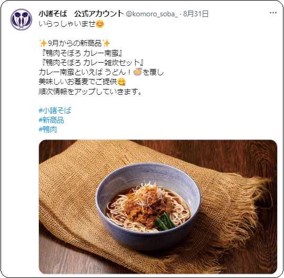Select the 『鴨肉そぼろ カレー雑炊セット』 text line

[x=93, y=63]
